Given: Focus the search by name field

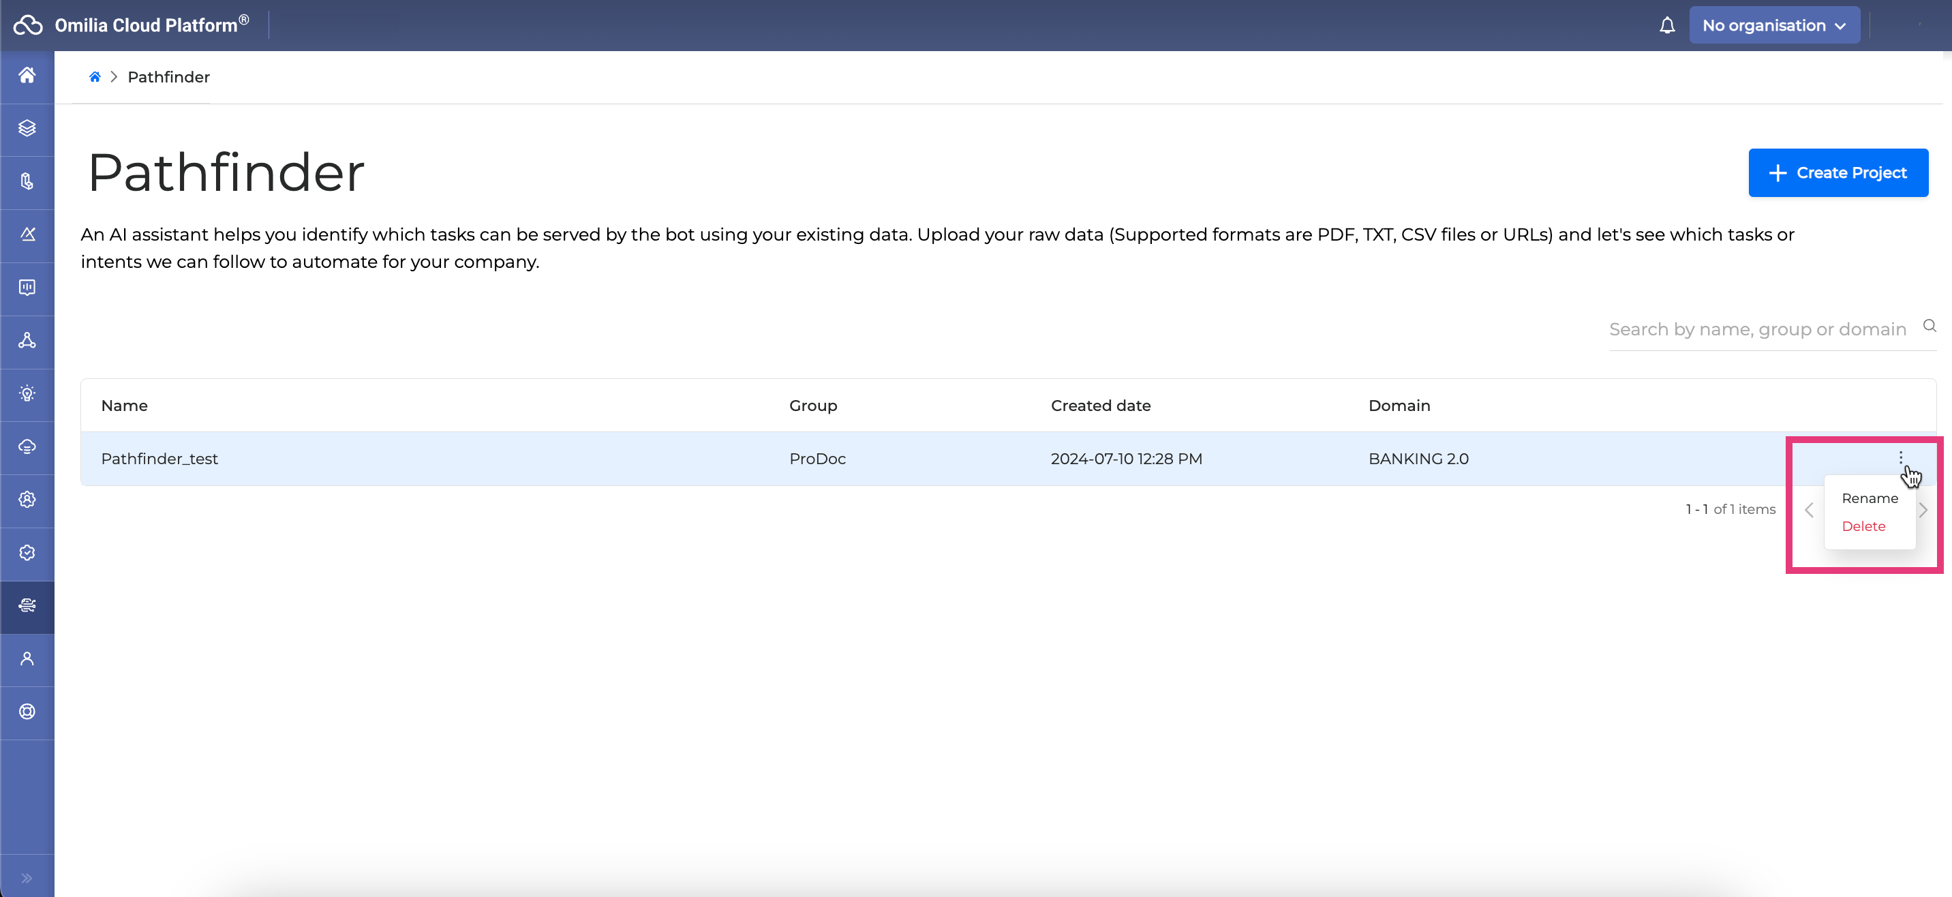Looking at the screenshot, I should point(1758,329).
